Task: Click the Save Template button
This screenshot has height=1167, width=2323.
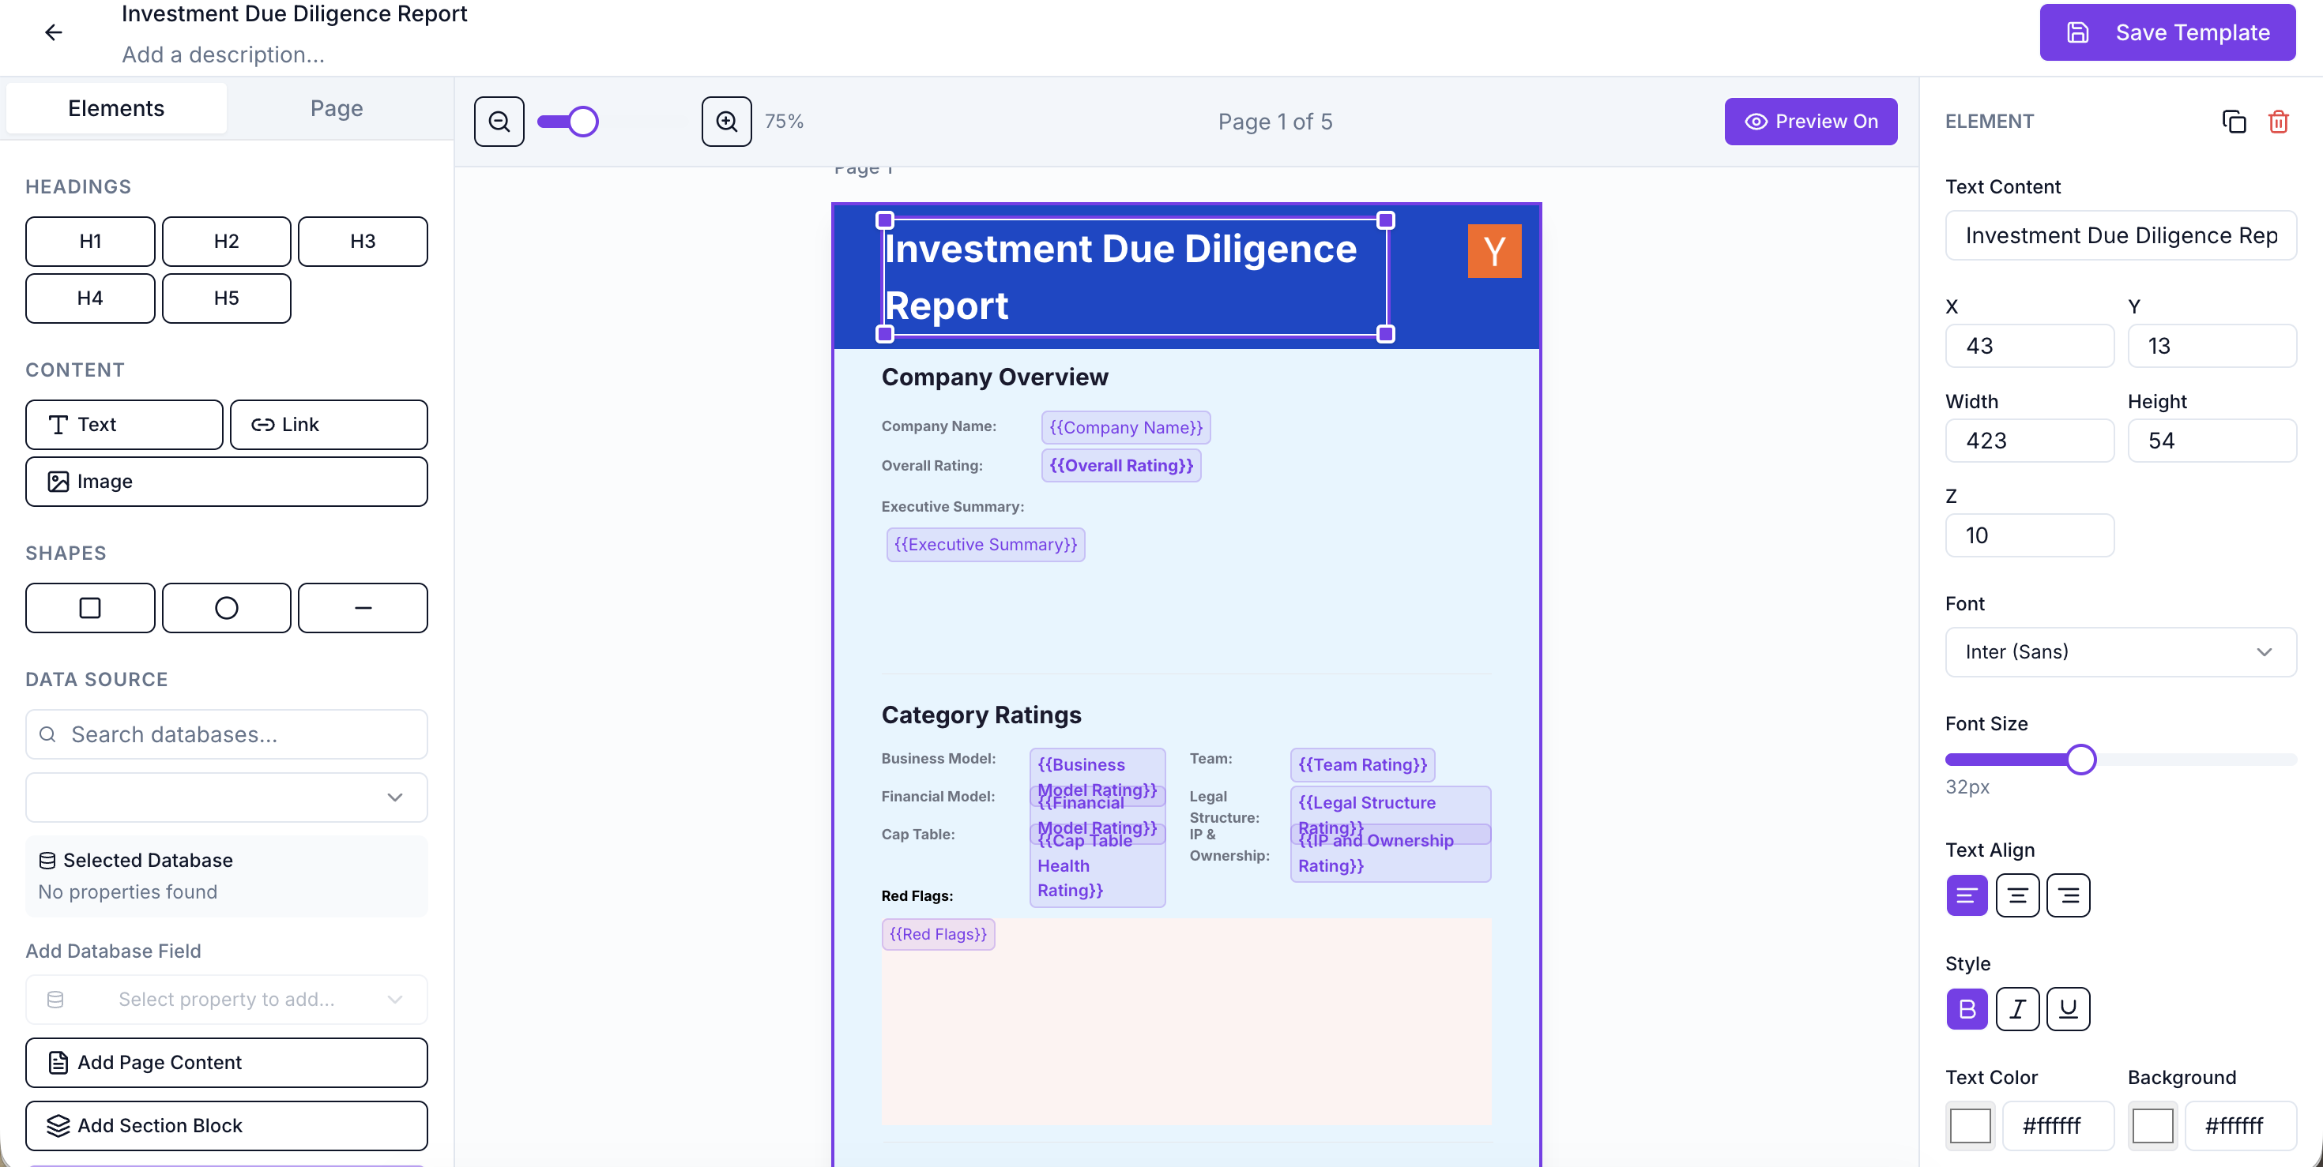Action: point(2167,32)
